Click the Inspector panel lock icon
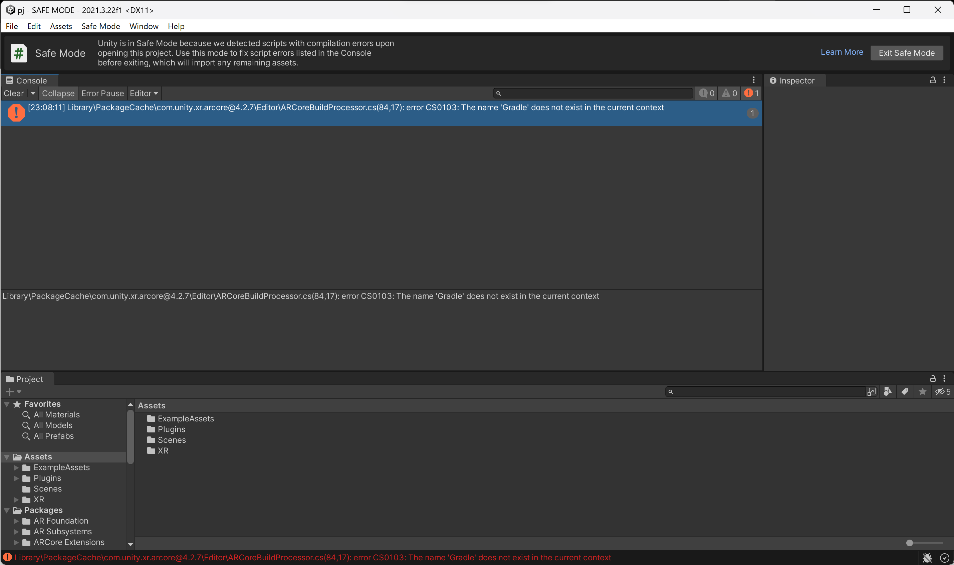The image size is (954, 565). coord(933,80)
